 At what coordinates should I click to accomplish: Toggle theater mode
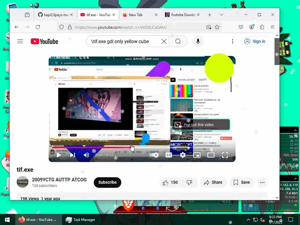211,155
